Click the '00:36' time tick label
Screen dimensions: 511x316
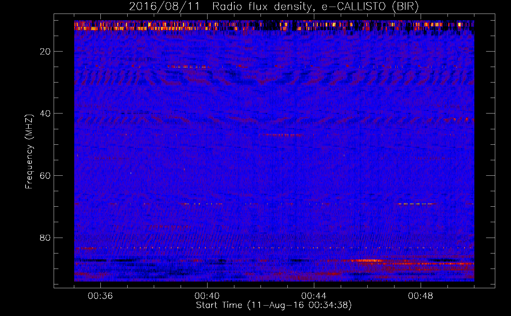pyautogui.click(x=100, y=296)
